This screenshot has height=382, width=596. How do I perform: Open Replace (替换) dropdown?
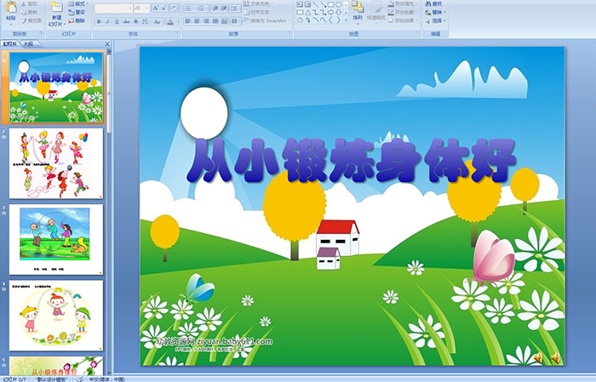[x=436, y=12]
